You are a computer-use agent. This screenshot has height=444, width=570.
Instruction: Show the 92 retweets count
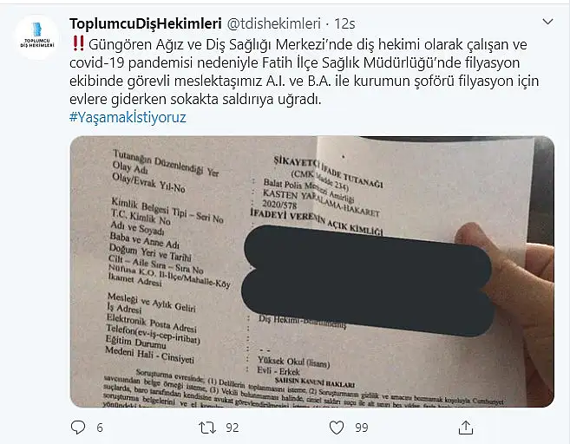pos(233,428)
